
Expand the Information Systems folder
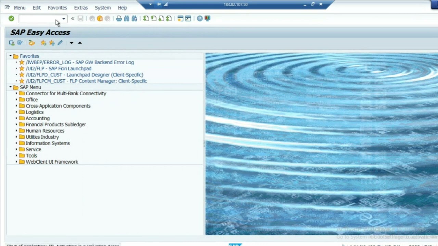coord(16,143)
